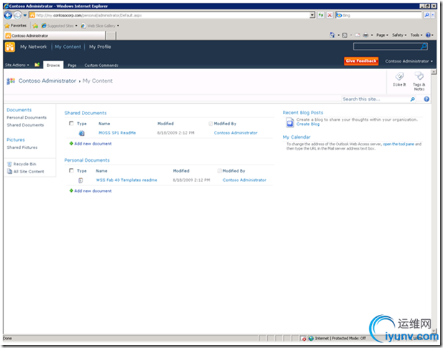The height and width of the screenshot is (348, 443).
Task: Open WSS Fab 40 Templates readme link
Action: (x=126, y=180)
